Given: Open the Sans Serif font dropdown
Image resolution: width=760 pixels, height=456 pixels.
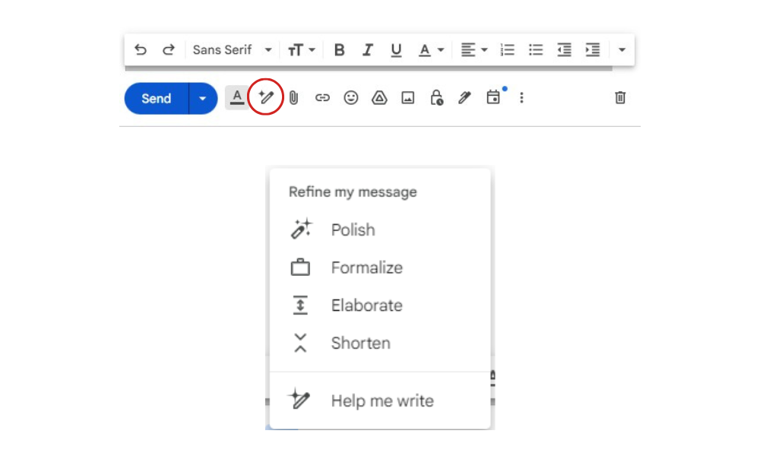Looking at the screenshot, I should click(232, 49).
